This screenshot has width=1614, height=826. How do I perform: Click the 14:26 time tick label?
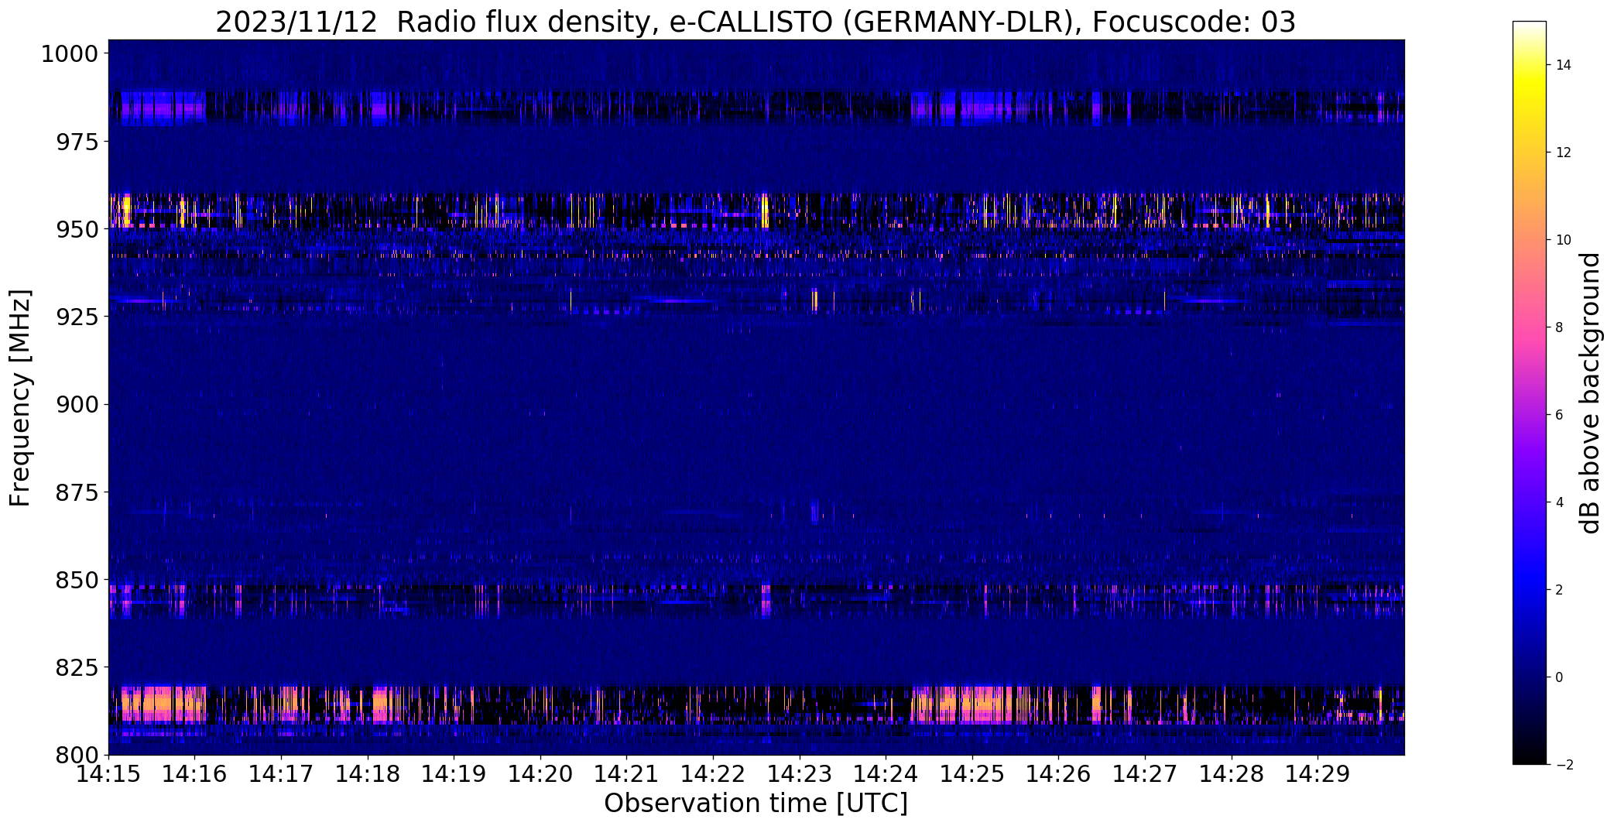pos(1059,774)
